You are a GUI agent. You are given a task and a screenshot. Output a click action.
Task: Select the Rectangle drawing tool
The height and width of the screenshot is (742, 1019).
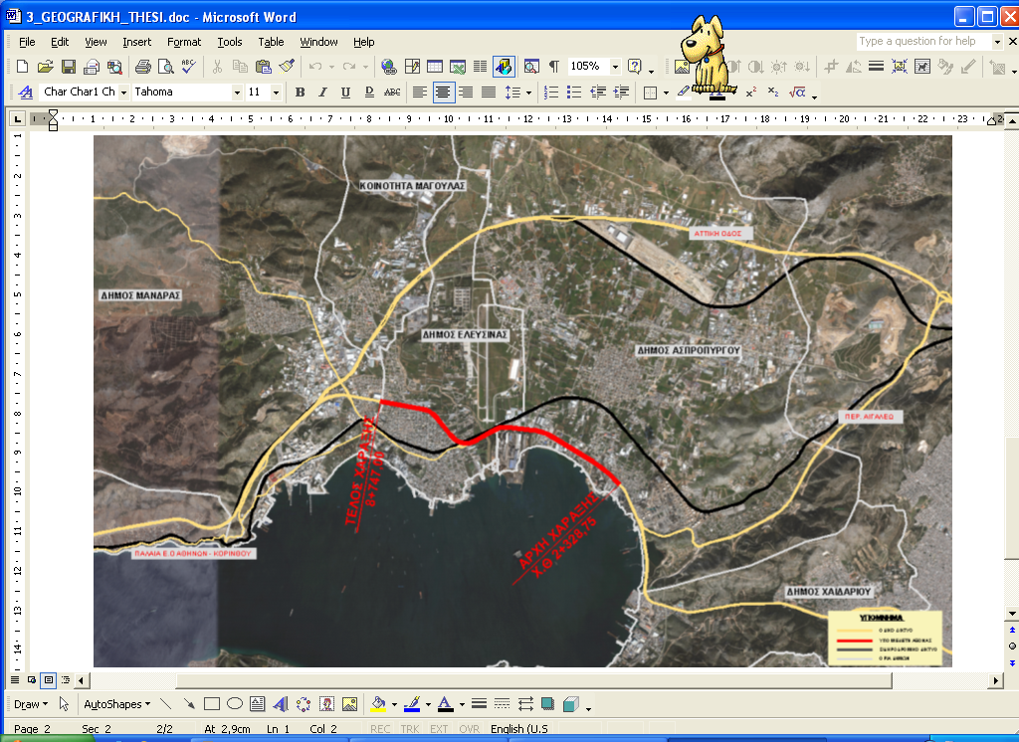coord(211,704)
